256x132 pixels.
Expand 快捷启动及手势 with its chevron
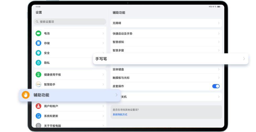(x=219, y=34)
